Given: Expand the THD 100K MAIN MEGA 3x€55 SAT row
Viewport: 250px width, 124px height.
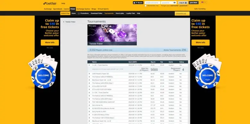Looking at the screenshot, I should click(89, 102).
